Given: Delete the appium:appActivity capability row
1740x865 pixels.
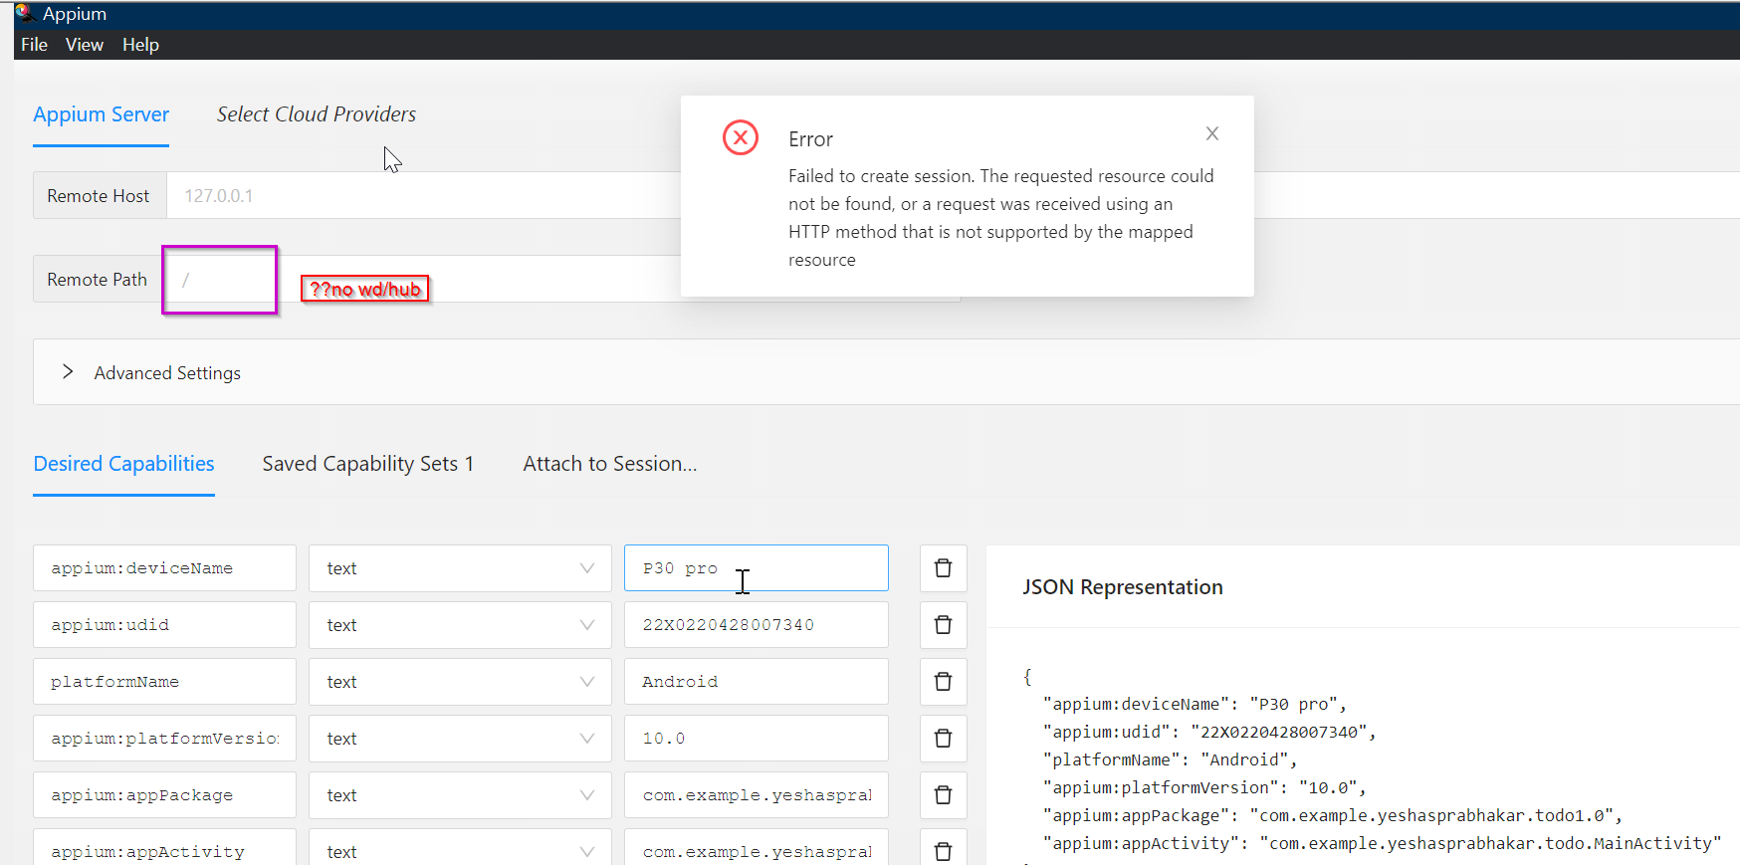Looking at the screenshot, I should (943, 851).
